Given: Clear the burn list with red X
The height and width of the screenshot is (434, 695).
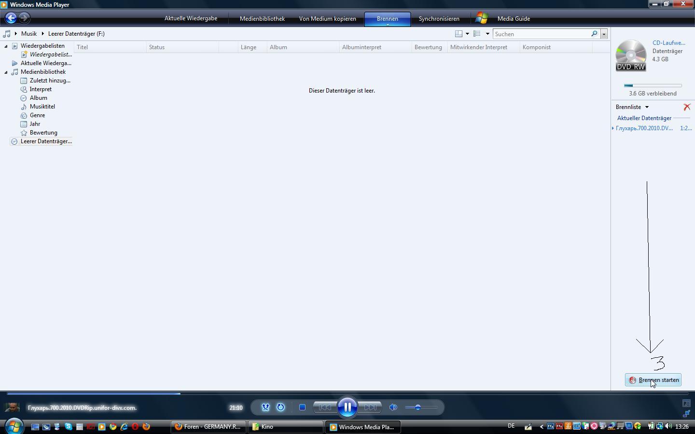Looking at the screenshot, I should [687, 107].
